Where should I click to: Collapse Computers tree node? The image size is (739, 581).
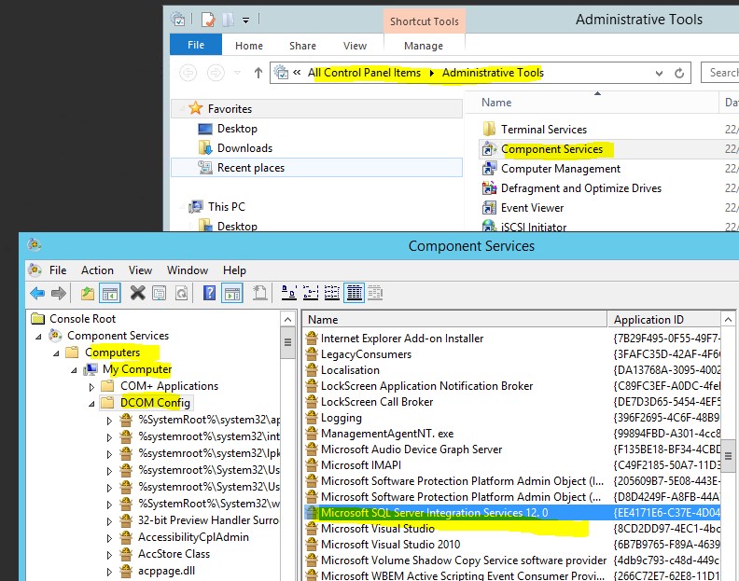(56, 353)
